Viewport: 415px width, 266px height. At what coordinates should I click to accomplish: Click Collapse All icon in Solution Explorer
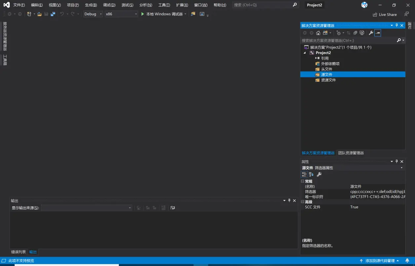[355, 33]
